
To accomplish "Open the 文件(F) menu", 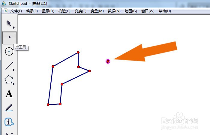I will click(x=16, y=11).
